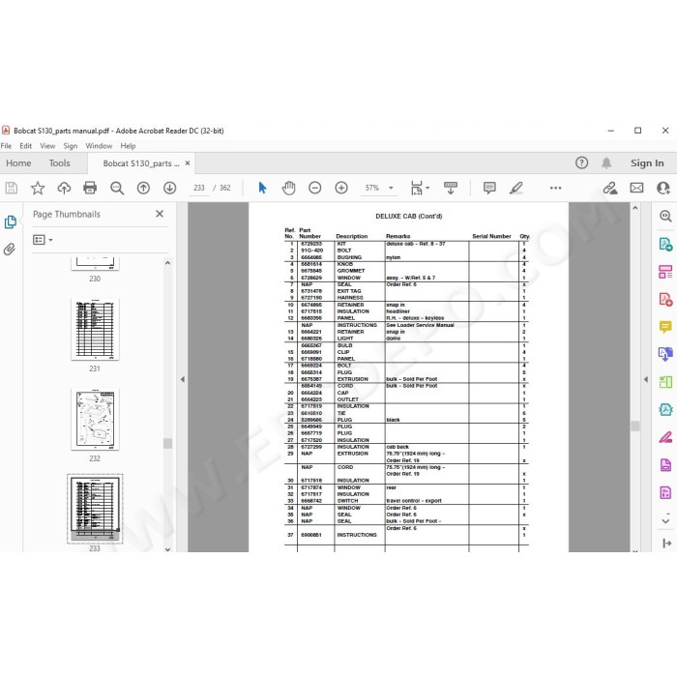Viewport: 677px width, 677px height.
Task: Print the document
Action: [x=90, y=188]
